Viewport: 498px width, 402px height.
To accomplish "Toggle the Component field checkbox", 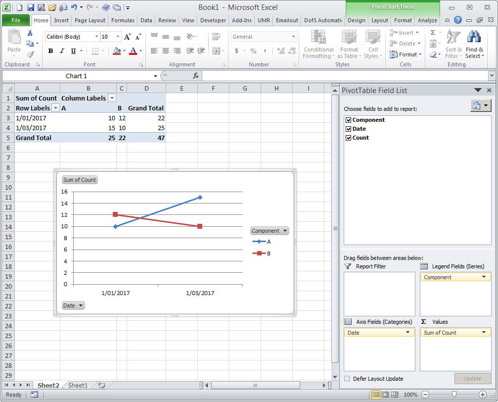I will pos(349,120).
